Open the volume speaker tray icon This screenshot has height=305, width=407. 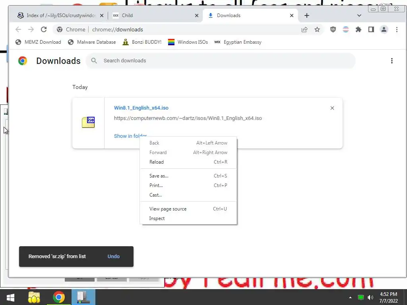(370, 297)
